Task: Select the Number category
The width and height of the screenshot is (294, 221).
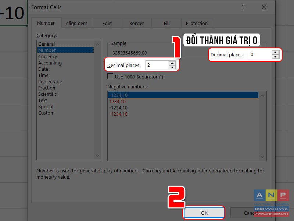Action: tap(65, 50)
